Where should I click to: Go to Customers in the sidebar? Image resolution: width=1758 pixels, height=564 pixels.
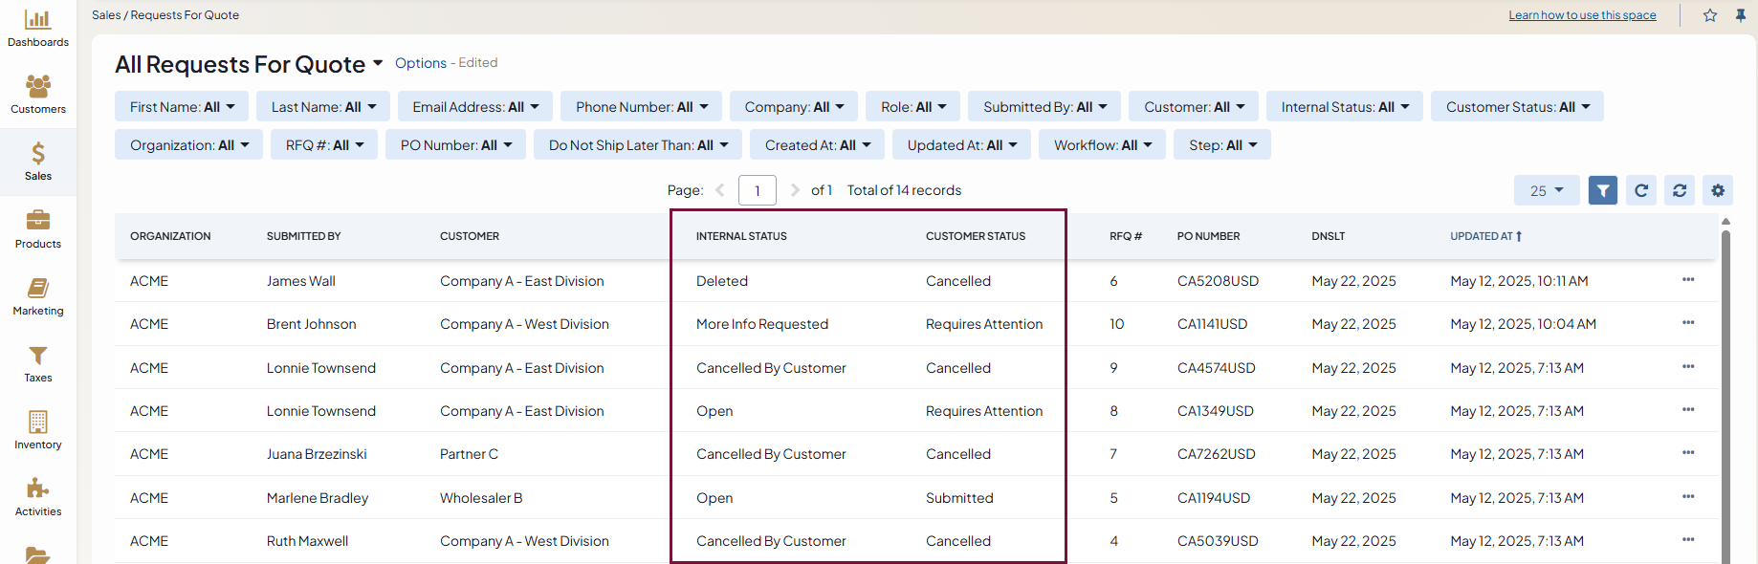click(38, 94)
